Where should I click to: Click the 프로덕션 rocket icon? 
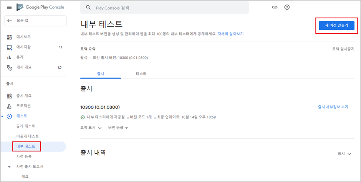[x=9, y=106]
